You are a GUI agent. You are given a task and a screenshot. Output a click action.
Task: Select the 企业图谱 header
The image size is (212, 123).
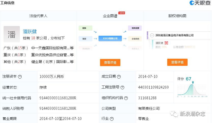(110, 16)
